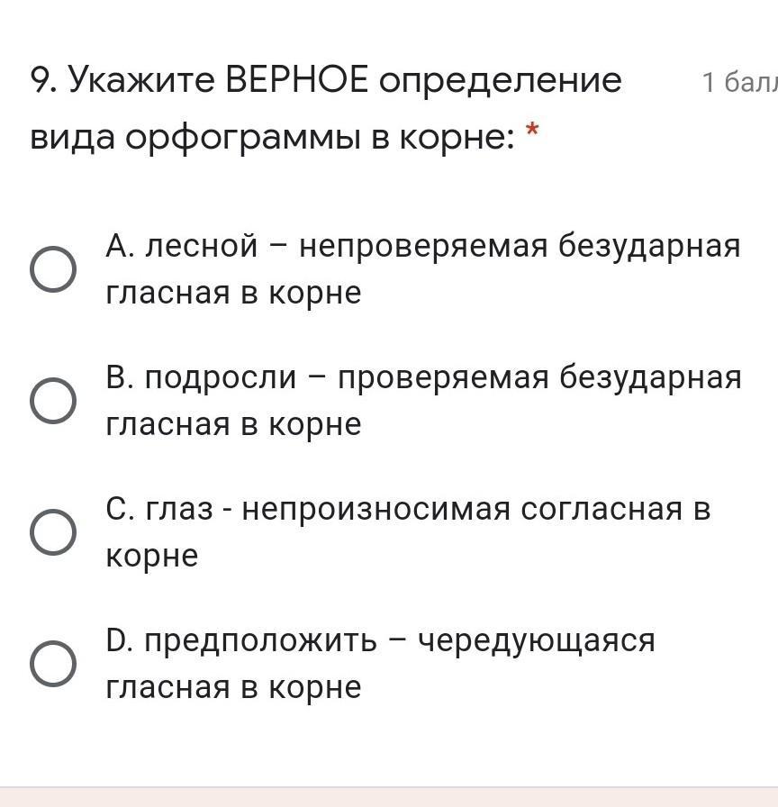Click the lone word 'корне' under option C
Viewport: 778px width, 807px height.
coord(150,556)
